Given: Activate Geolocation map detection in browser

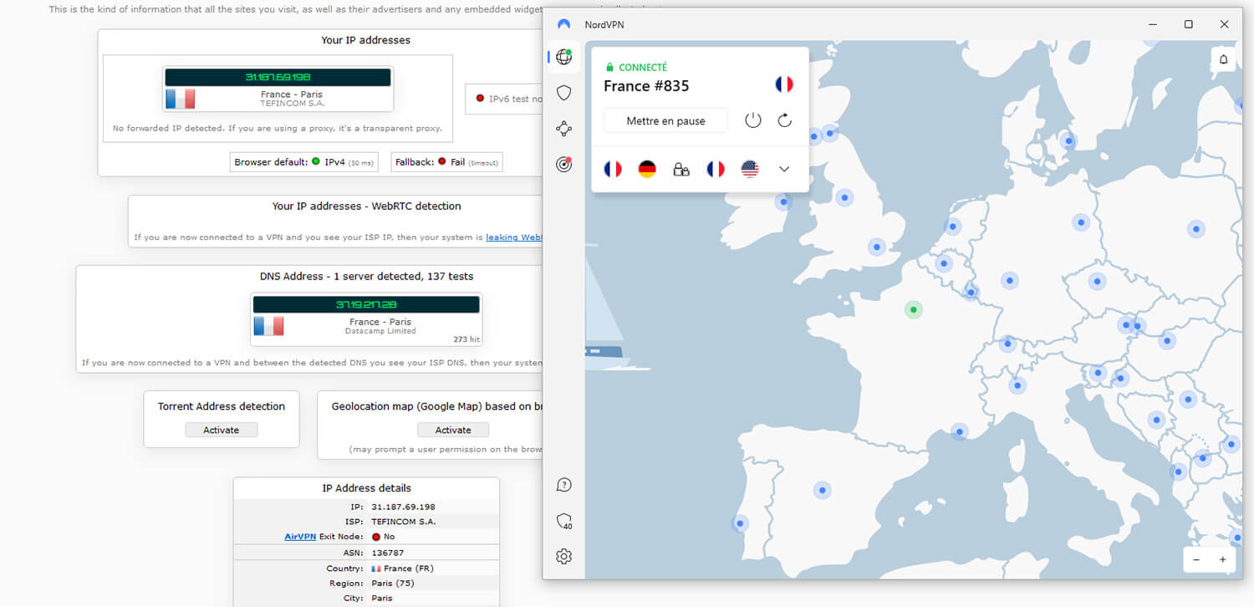Looking at the screenshot, I should click(453, 430).
